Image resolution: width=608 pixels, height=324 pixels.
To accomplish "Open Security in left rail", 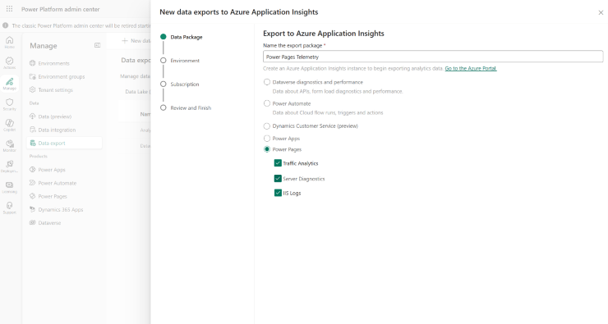I will (x=9, y=104).
